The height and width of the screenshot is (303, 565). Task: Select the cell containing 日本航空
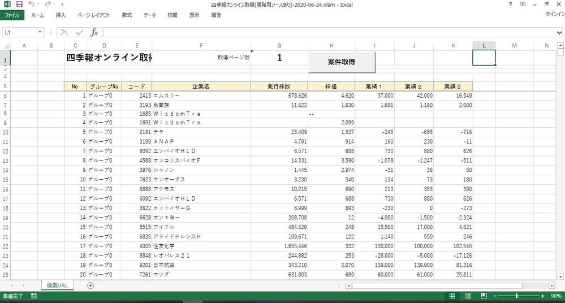click(x=201, y=265)
